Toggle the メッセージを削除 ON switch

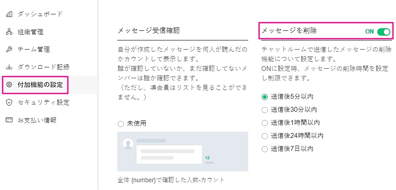[x=383, y=31]
